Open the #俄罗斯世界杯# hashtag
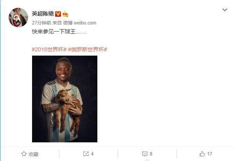 88,49
